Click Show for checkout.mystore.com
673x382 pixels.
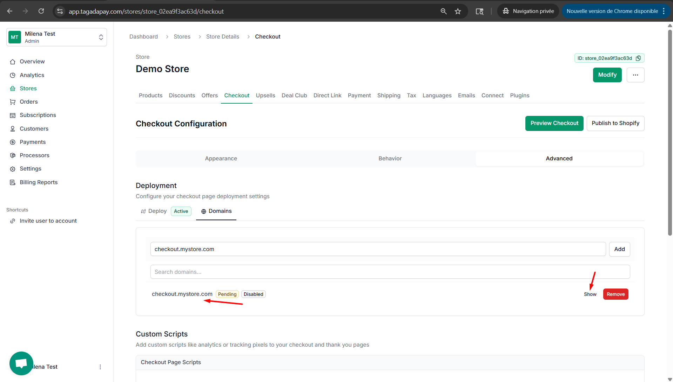click(x=590, y=294)
